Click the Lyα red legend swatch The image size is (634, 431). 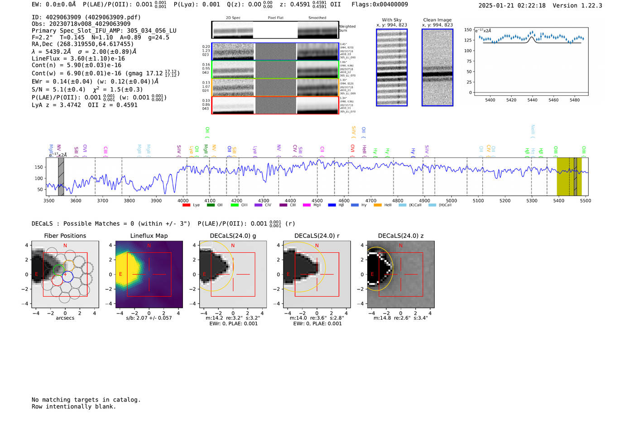(x=186, y=205)
